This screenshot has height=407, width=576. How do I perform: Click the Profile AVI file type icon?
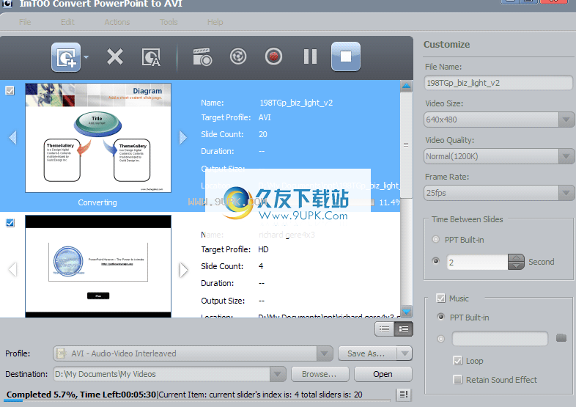point(62,353)
